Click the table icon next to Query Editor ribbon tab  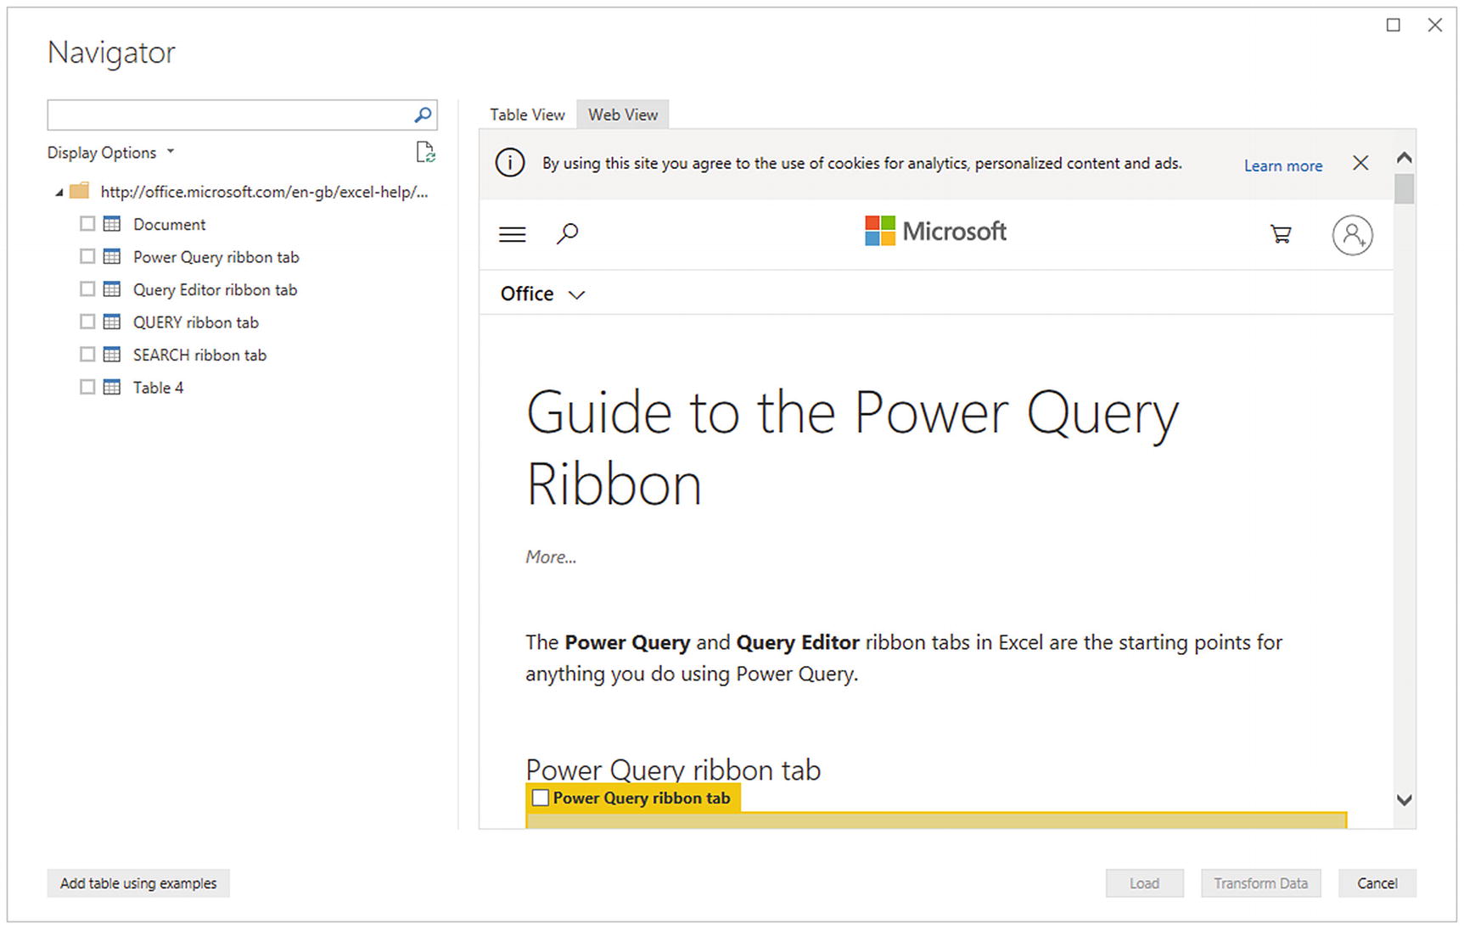112,289
